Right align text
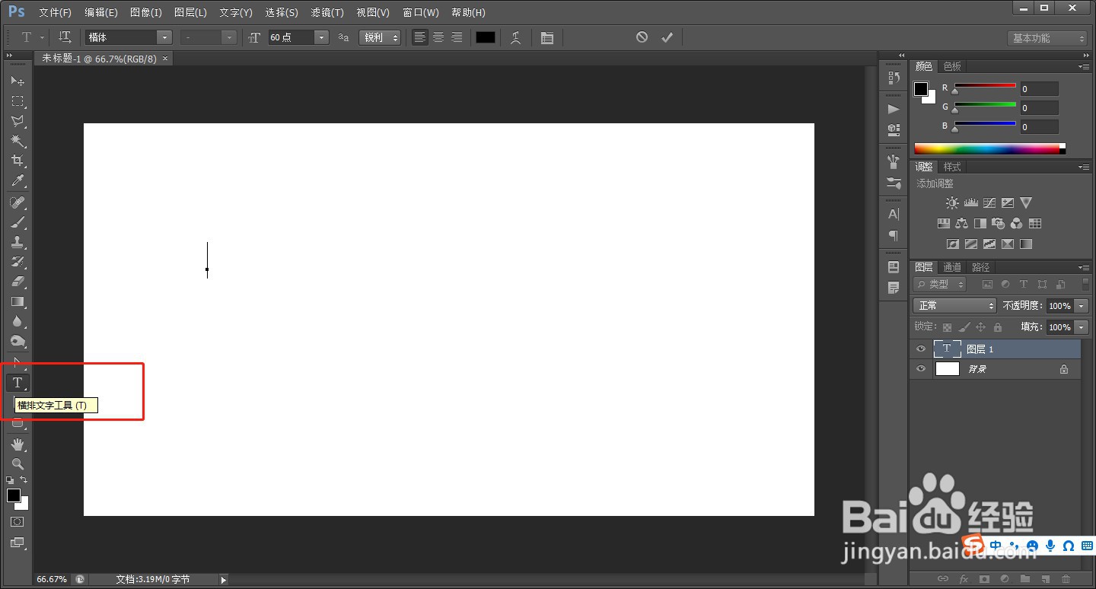This screenshot has height=589, width=1096. [457, 37]
